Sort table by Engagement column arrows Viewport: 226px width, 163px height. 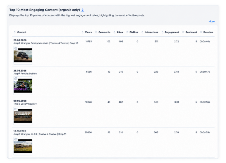coord(162,32)
